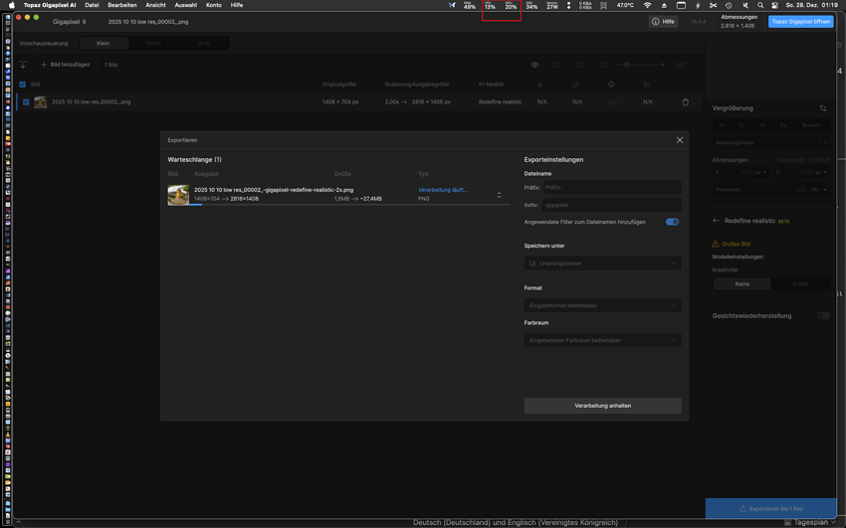Open macOS Spotlight search icon
The image size is (846, 528).
coord(759,5)
